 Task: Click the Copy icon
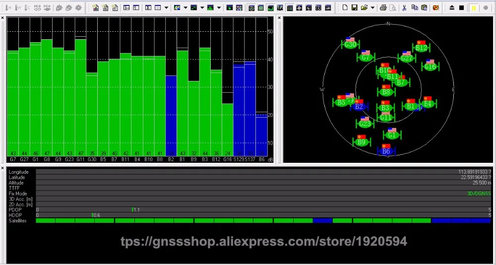click(414, 7)
